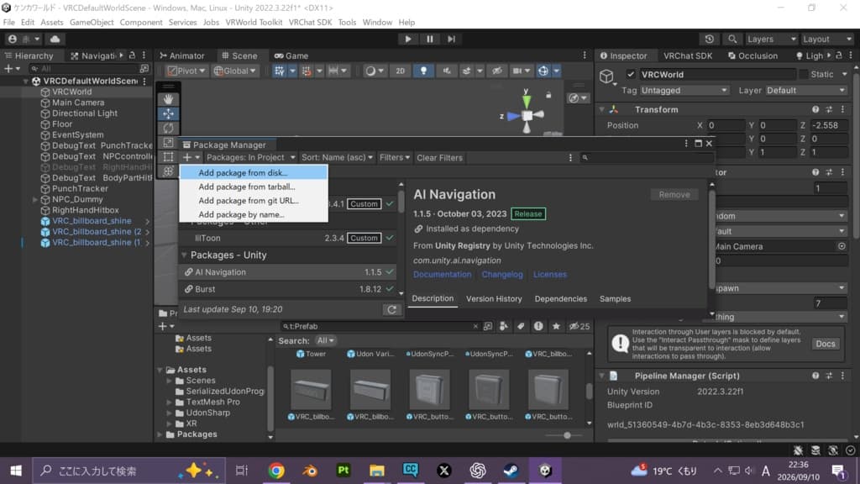Click the Remove package button

click(674, 194)
